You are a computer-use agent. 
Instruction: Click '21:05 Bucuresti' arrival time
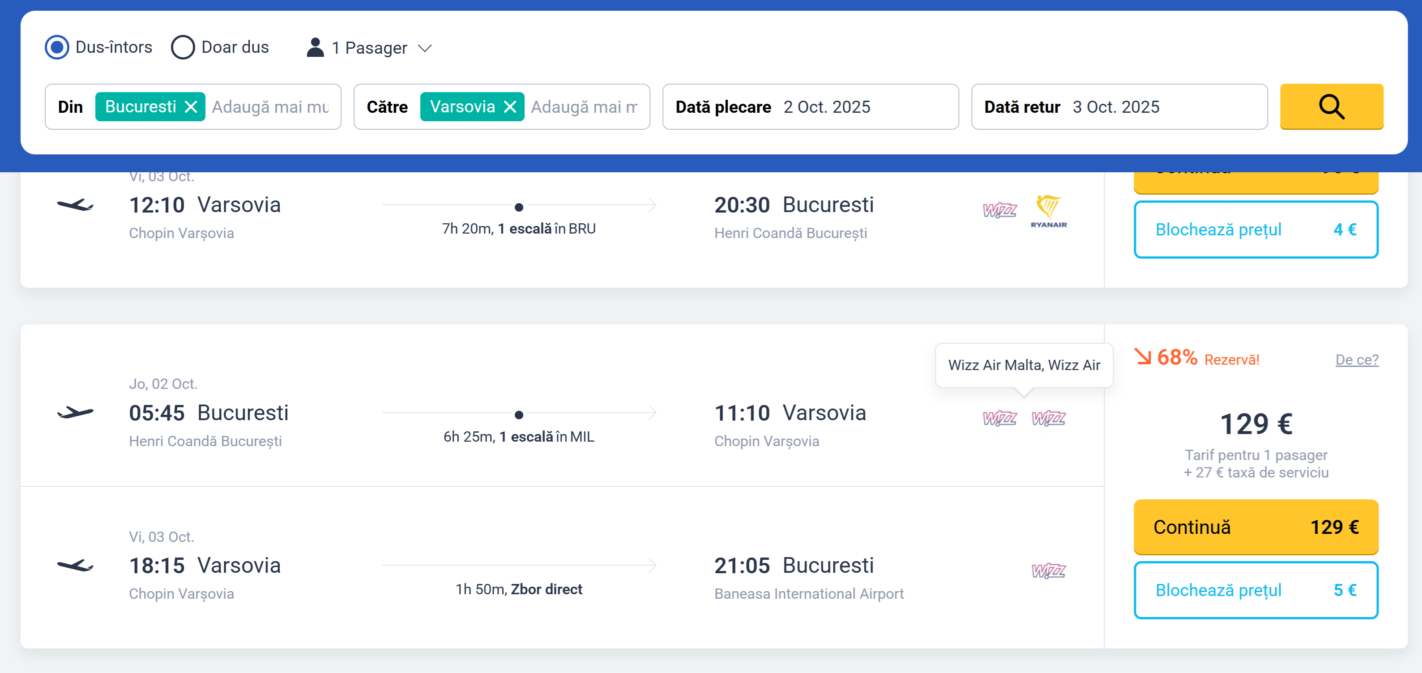794,566
